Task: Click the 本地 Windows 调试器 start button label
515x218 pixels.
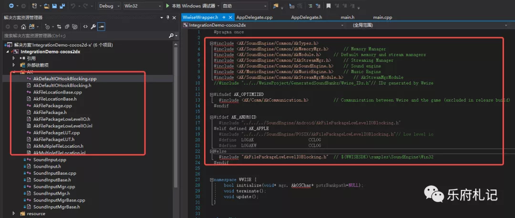Action: click(193, 6)
